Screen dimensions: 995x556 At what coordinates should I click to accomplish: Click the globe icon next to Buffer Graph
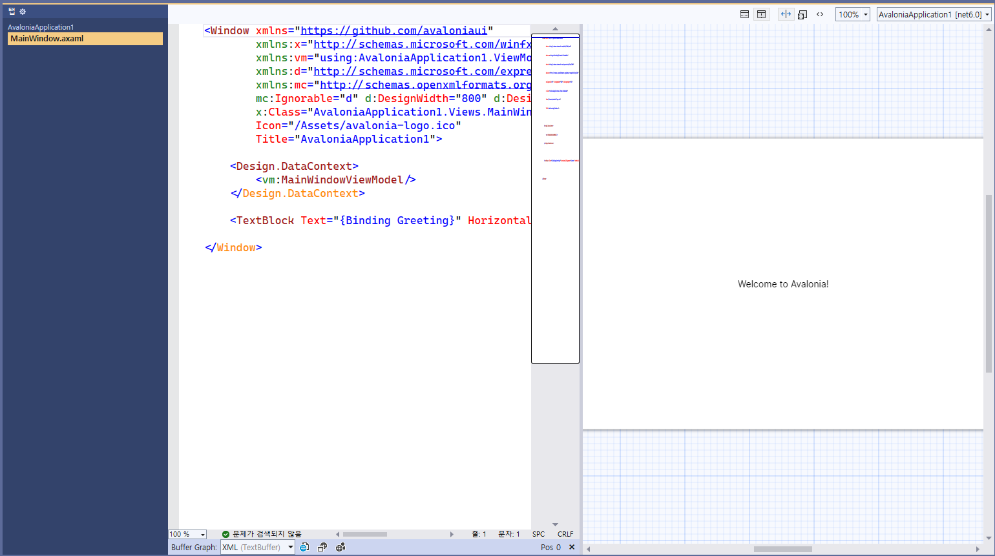tap(304, 547)
